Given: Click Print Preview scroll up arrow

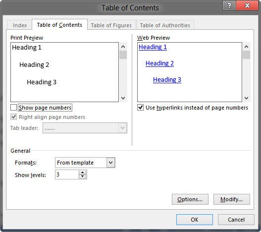Looking at the screenshot, I should click(123, 47).
